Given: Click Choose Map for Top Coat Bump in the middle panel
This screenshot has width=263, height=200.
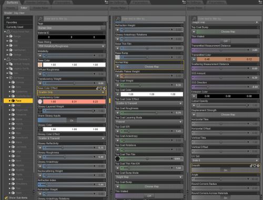Looking at the screenshot, I should tap(151, 186).
